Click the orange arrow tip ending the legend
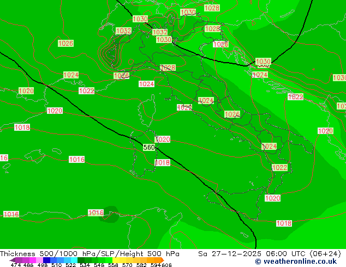This screenshot has height=267, width=346. [x=163, y=260]
